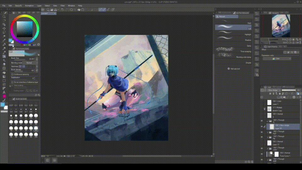Open the Edit menu
Image resolution: width=302 pixels, height=170 pixels.
click(x=10, y=6)
